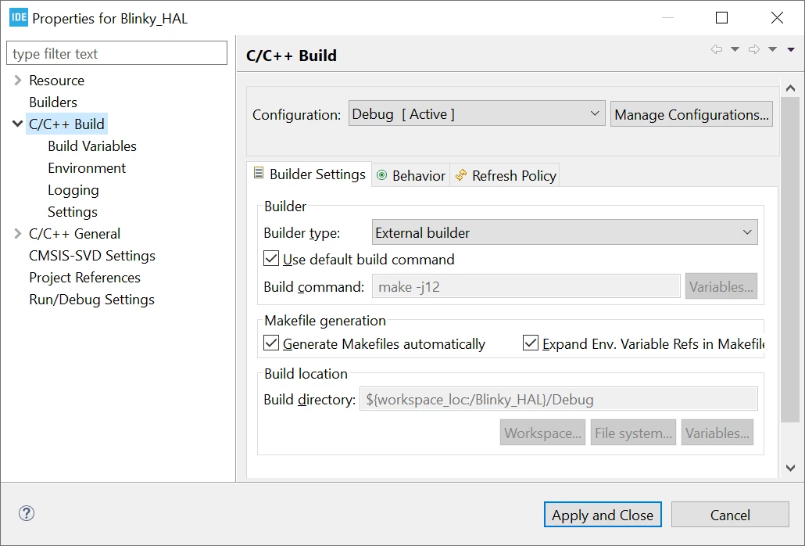Close the Properties window
This screenshot has height=546, width=805.
(777, 18)
